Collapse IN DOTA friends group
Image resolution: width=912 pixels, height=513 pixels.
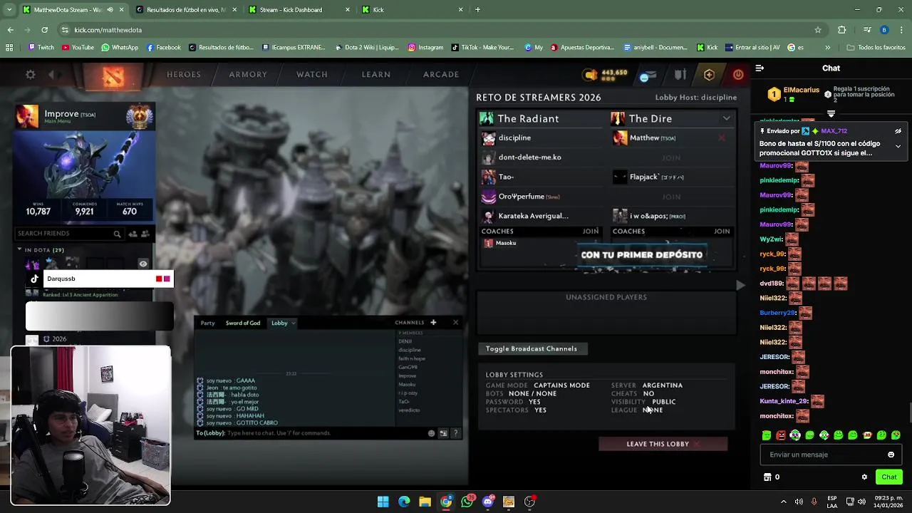[20, 250]
